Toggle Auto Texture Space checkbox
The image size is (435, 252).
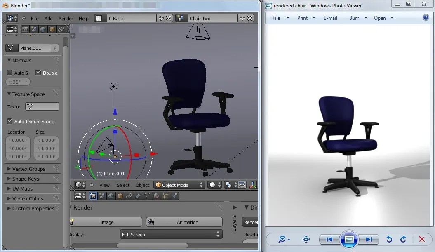click(10, 121)
